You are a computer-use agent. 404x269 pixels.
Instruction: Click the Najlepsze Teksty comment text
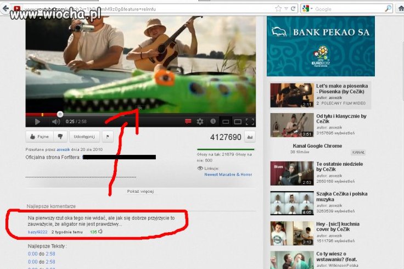coord(47,246)
